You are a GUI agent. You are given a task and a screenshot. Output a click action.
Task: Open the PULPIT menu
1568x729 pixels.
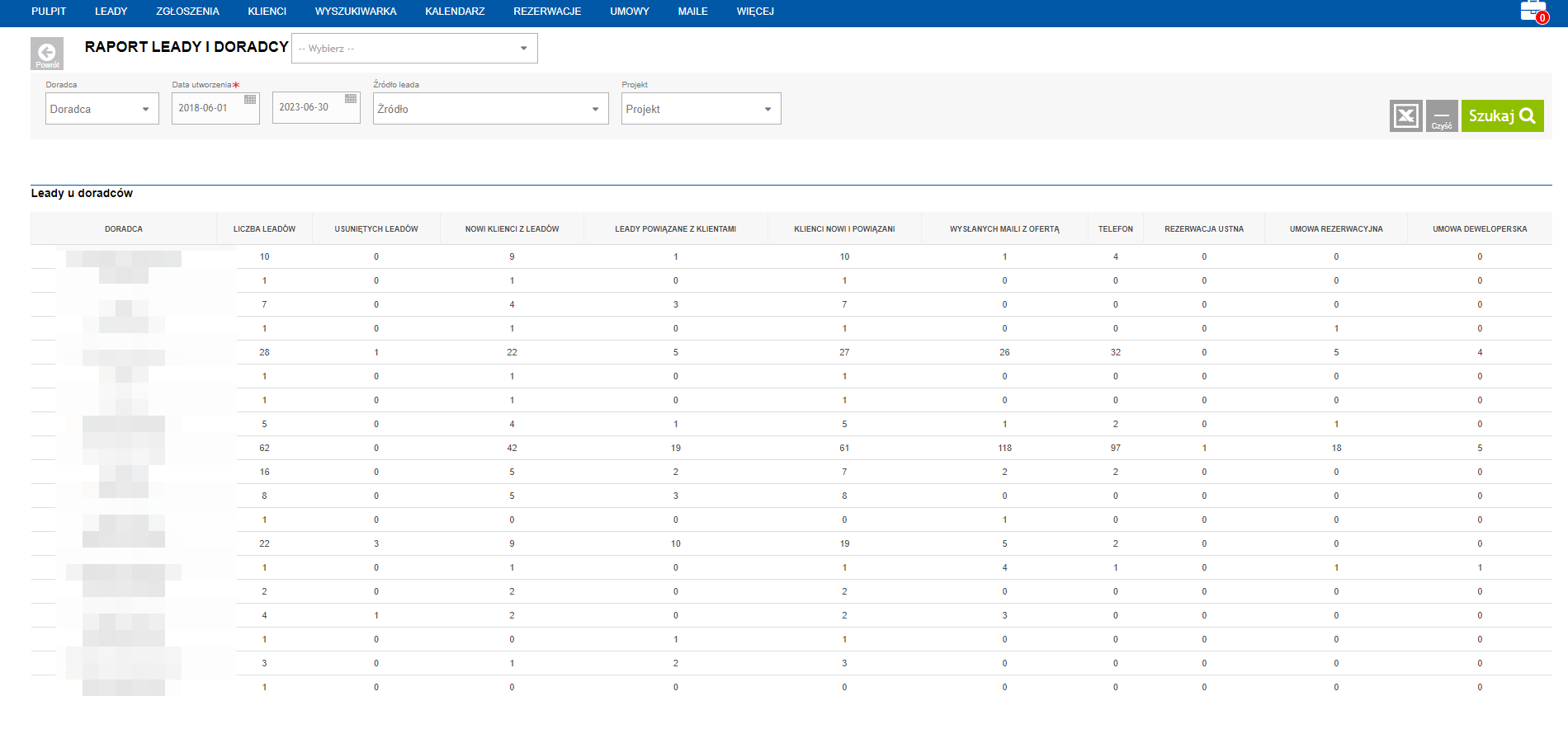[49, 12]
